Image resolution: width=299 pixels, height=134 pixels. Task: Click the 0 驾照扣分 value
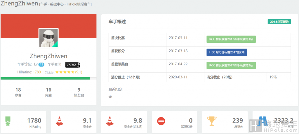tap(191, 121)
